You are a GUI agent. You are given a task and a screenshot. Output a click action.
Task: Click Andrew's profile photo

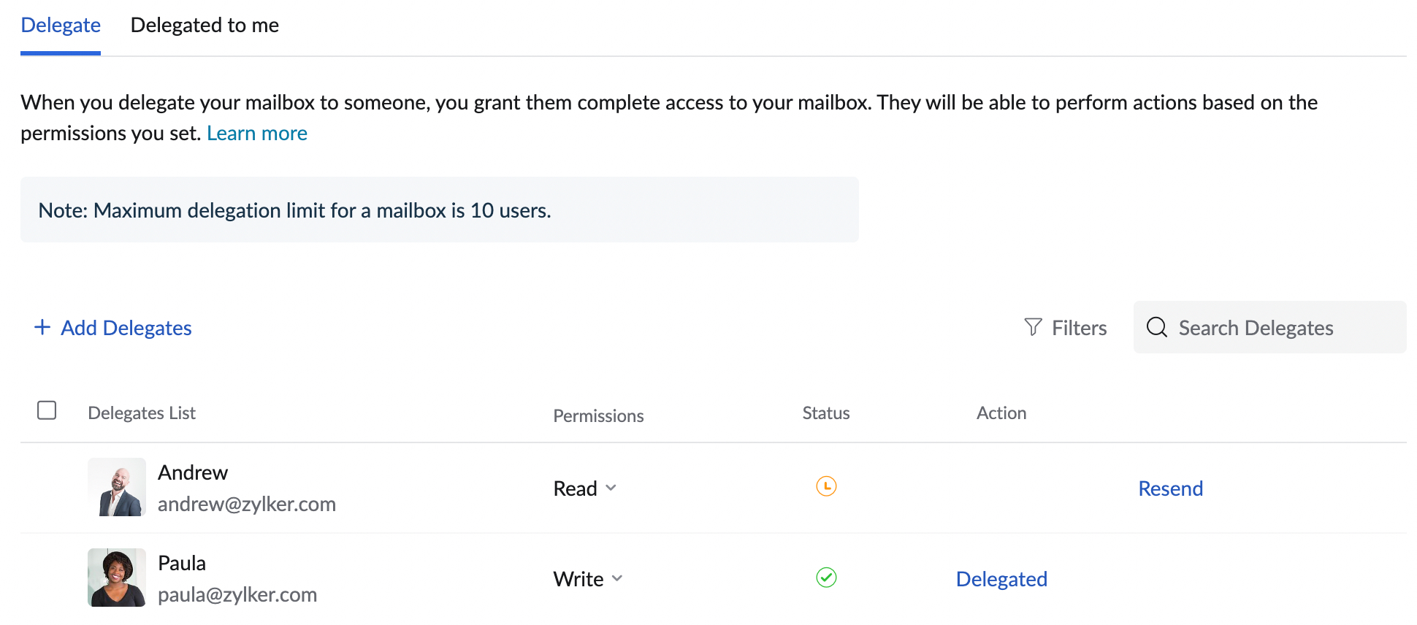click(x=117, y=487)
